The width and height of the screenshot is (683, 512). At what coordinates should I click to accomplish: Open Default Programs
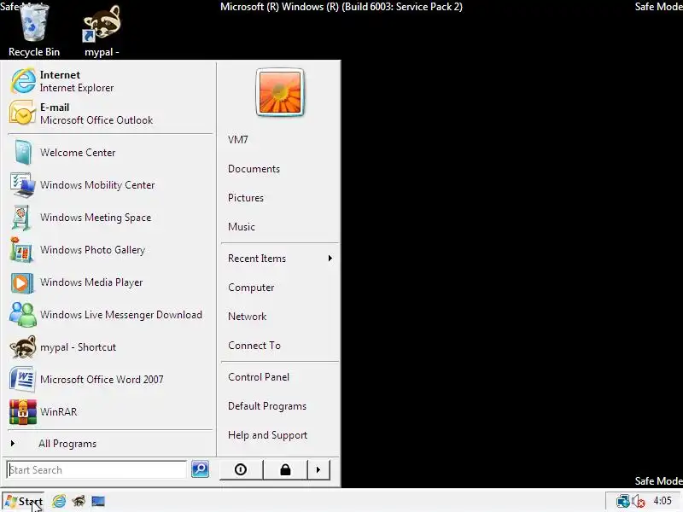click(267, 406)
